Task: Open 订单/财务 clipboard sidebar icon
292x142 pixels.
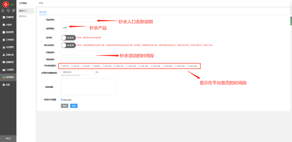Action: point(4,40)
